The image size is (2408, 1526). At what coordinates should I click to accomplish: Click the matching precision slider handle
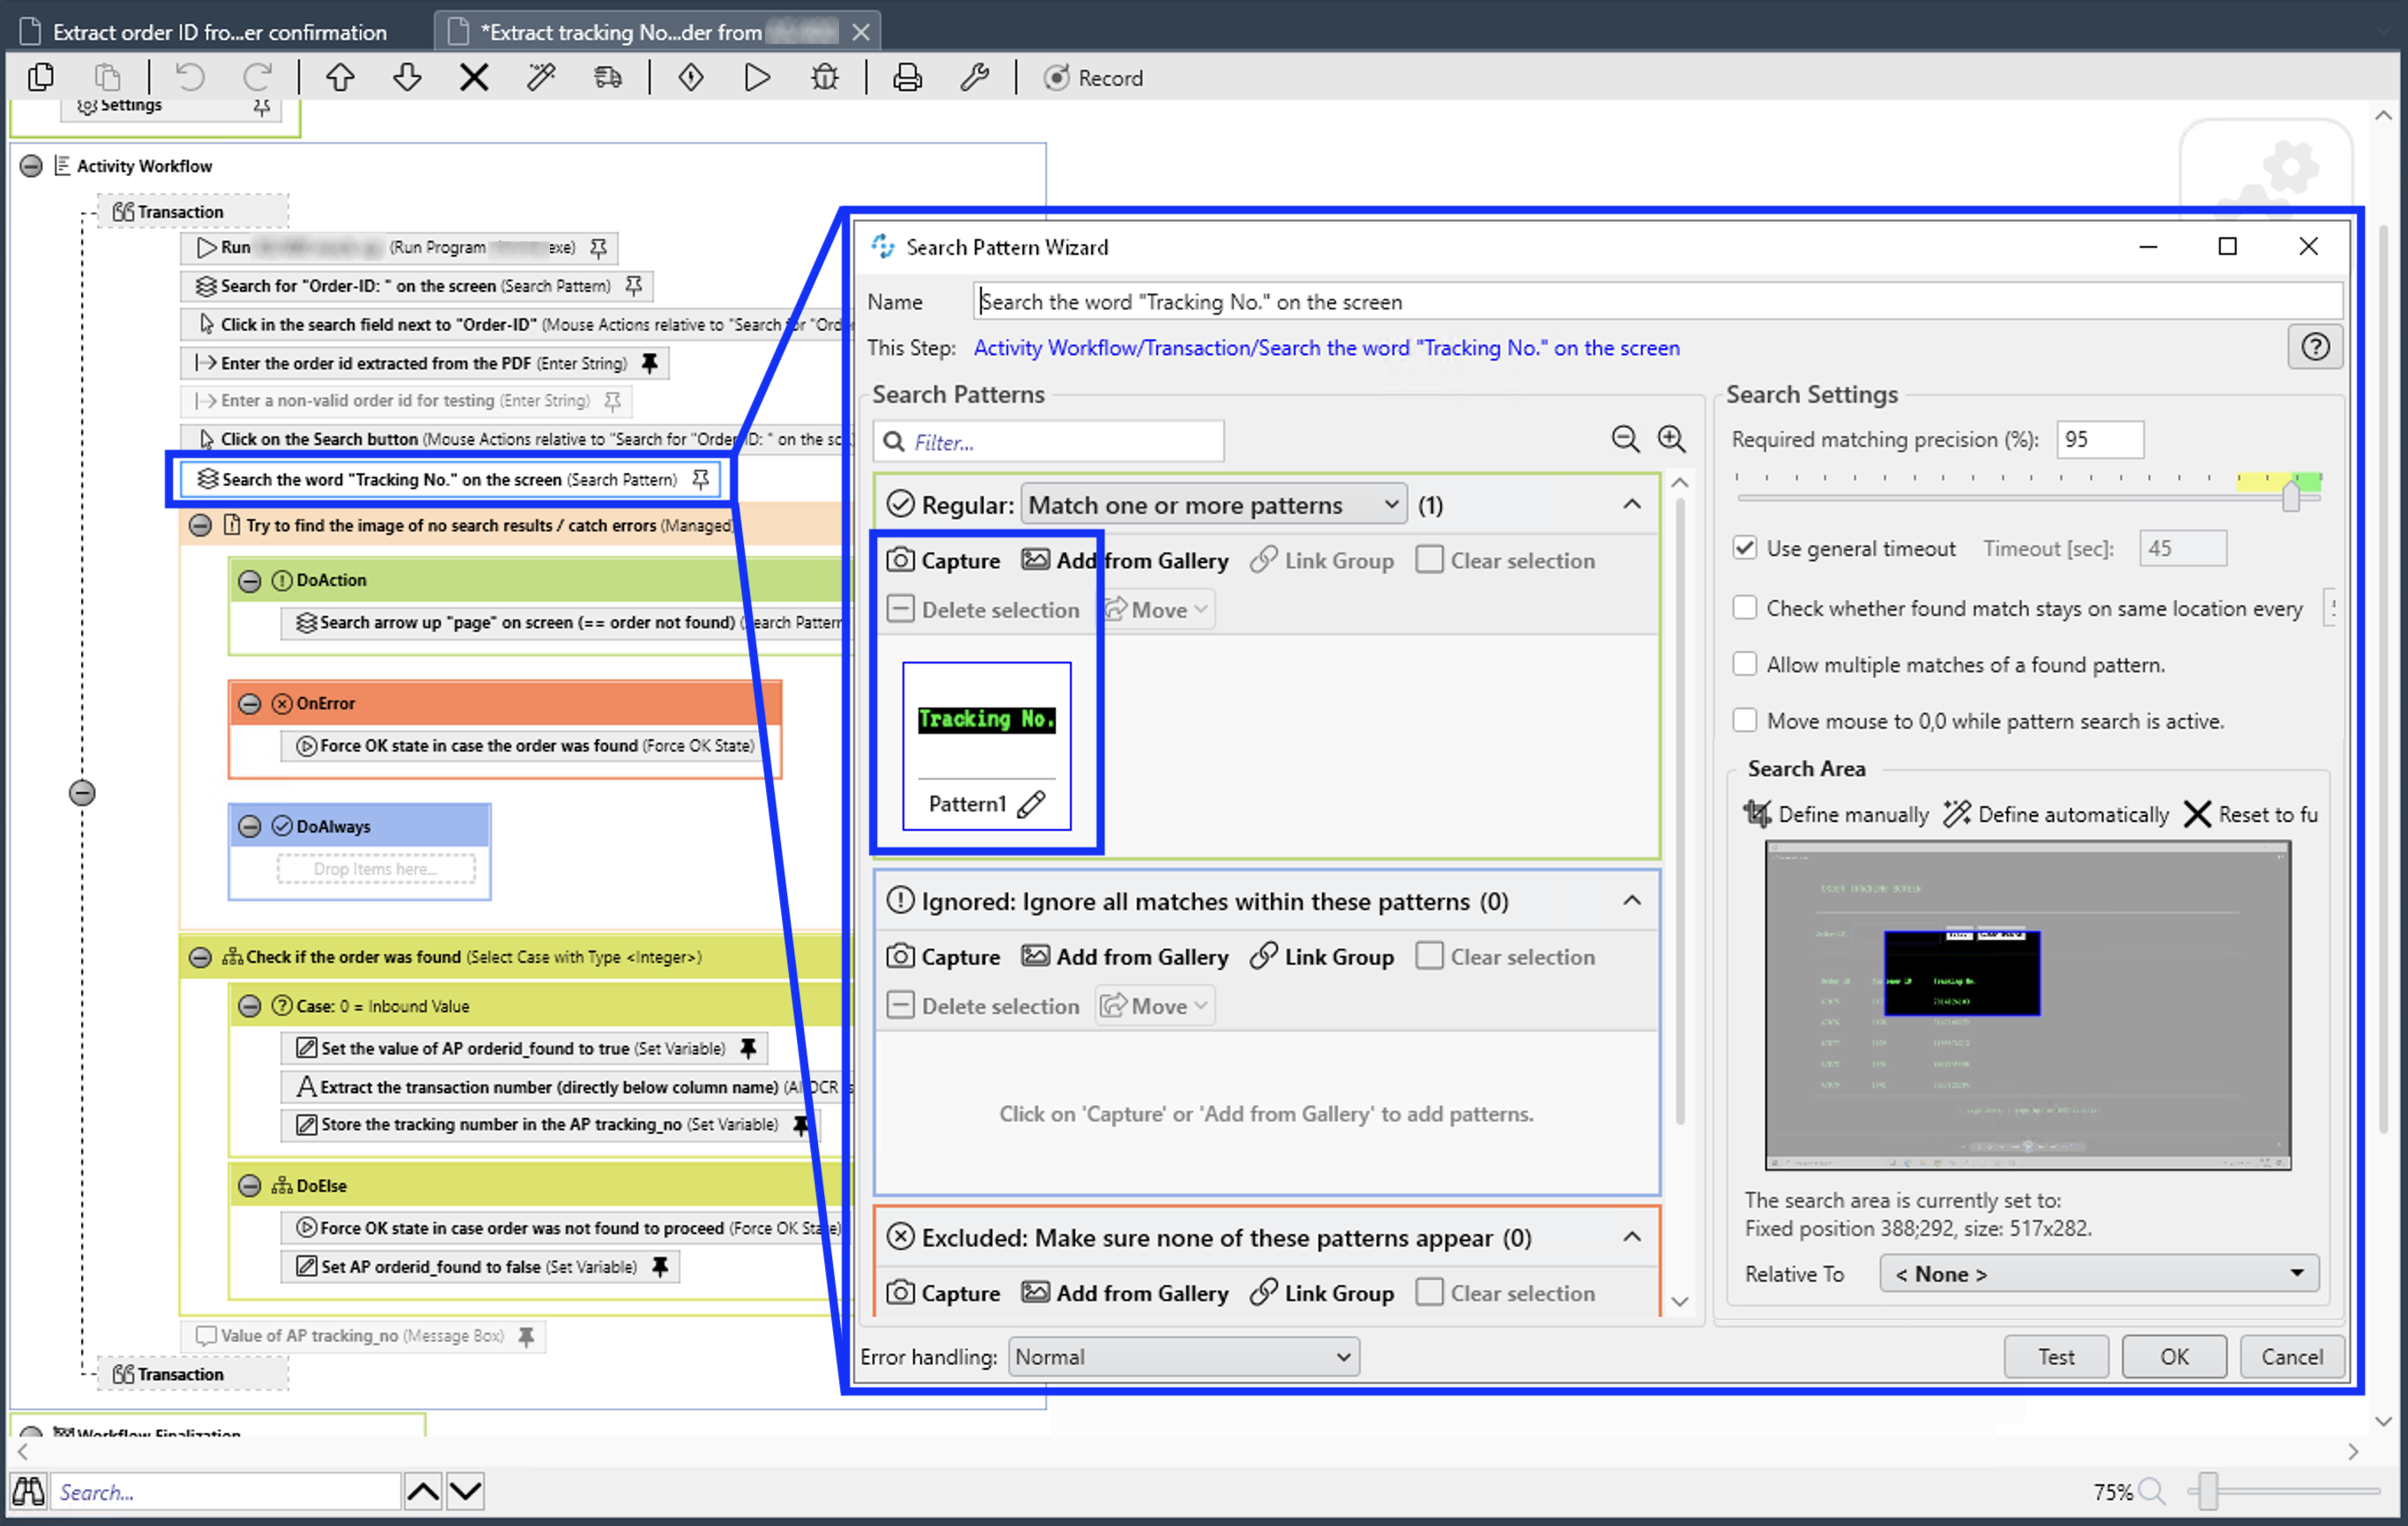[2291, 494]
